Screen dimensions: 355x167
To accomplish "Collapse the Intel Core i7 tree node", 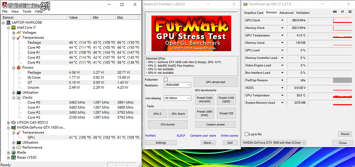I will 9,27.
